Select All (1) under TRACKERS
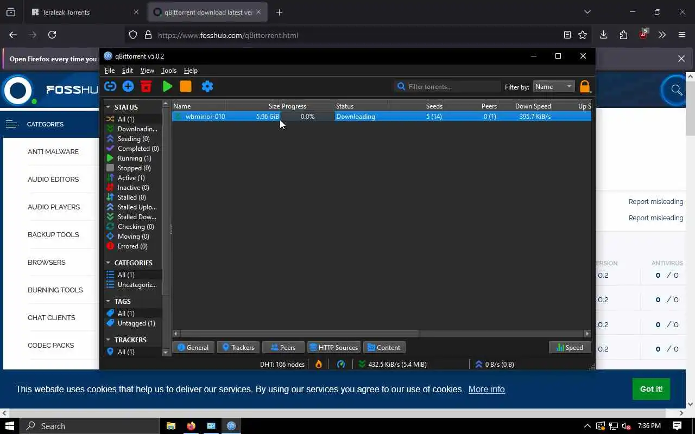Viewport: 695px width, 434px height. pyautogui.click(x=133, y=352)
